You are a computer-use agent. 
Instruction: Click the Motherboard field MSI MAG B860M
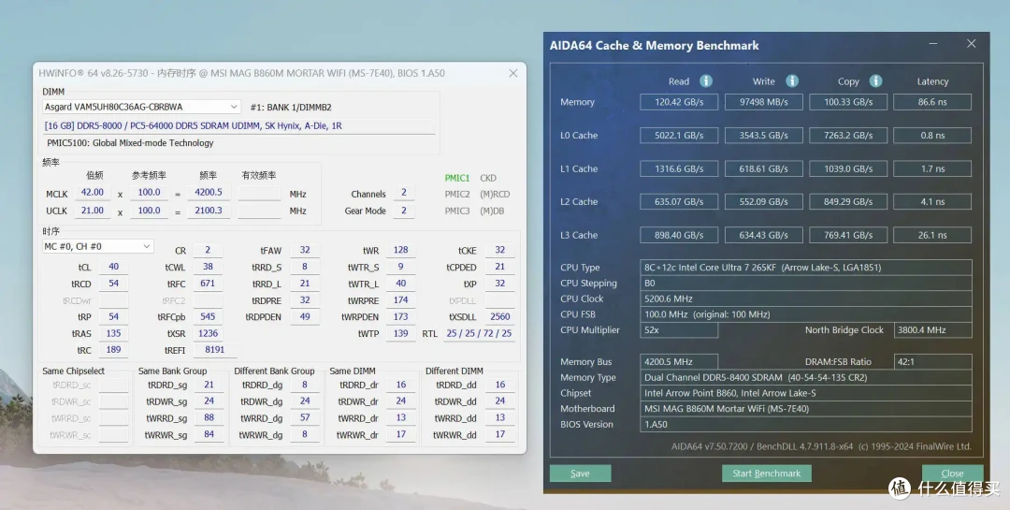(806, 409)
